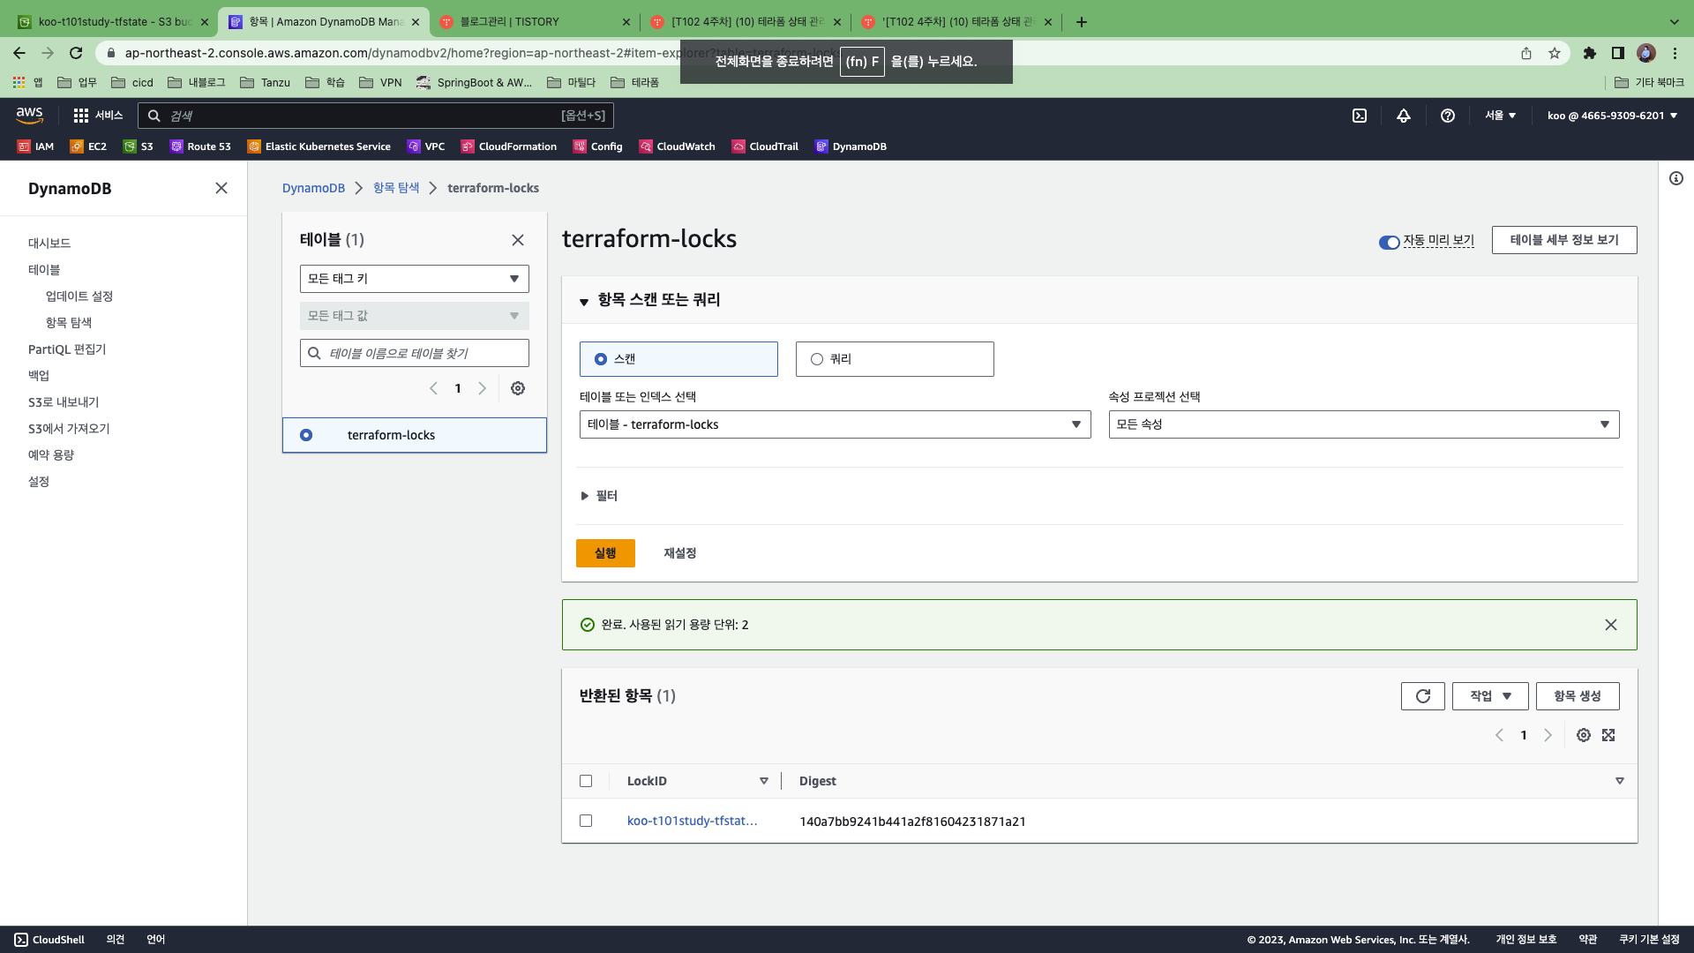
Task: Click the refresh returned items button
Action: click(x=1422, y=696)
